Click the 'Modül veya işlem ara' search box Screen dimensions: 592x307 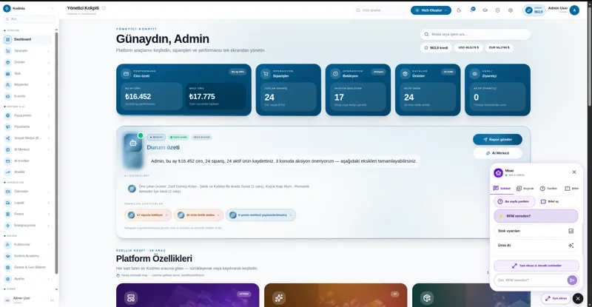475,34
